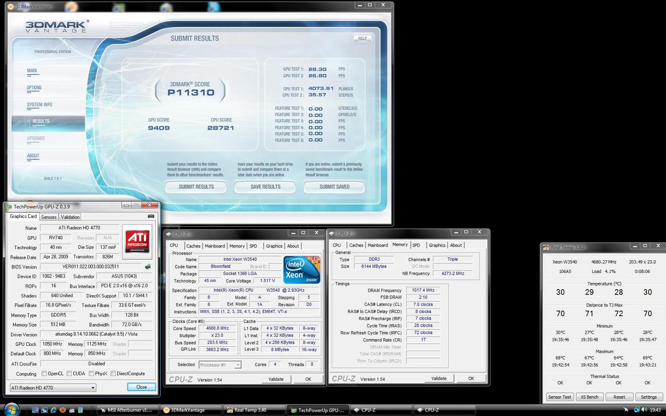This screenshot has height=416, width=666.
Task: Click Show Desktop quick launch icon
Action: coord(35,410)
